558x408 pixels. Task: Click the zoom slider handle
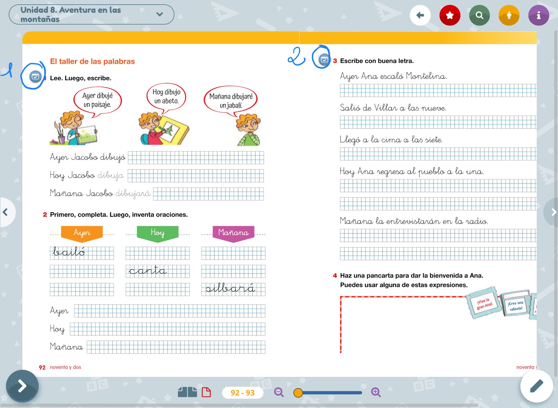(298, 393)
